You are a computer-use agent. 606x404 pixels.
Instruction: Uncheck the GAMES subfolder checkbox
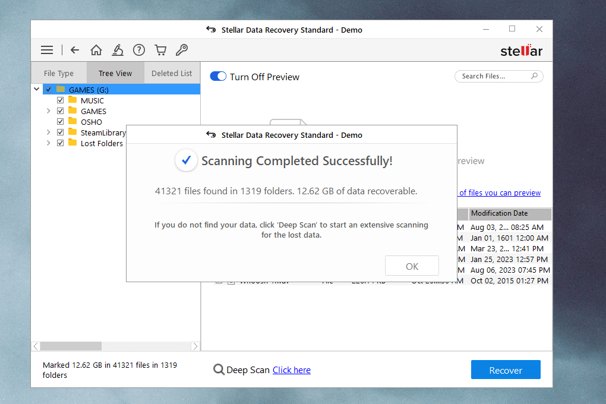(60, 111)
